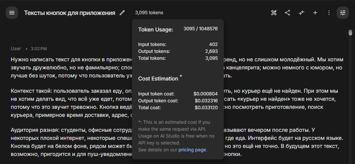Viewport: 355px width, 164px height.
Task: Toggle the run settings sliders panel
Action: tap(343, 13)
